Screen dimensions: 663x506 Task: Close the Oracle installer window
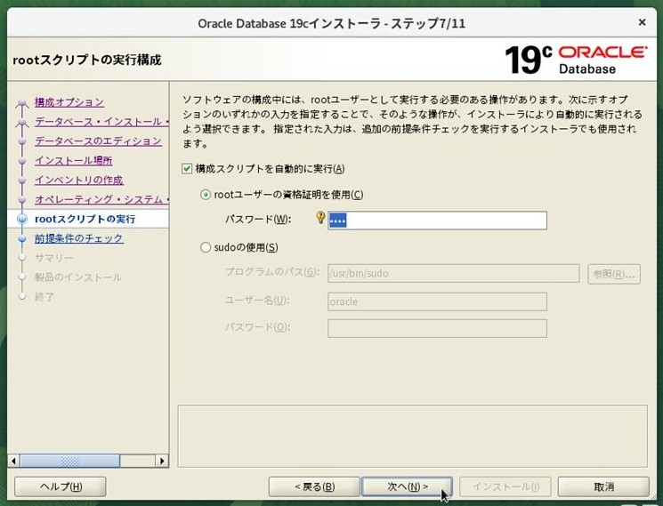coord(642,22)
